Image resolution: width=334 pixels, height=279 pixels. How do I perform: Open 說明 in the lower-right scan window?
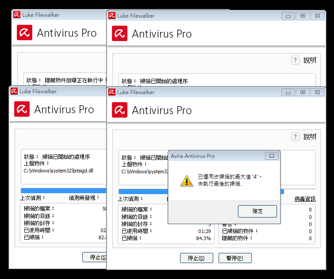310,137
